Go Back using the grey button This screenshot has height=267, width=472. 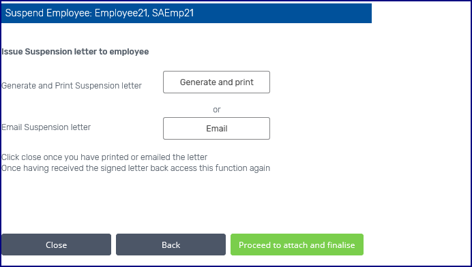[171, 245]
